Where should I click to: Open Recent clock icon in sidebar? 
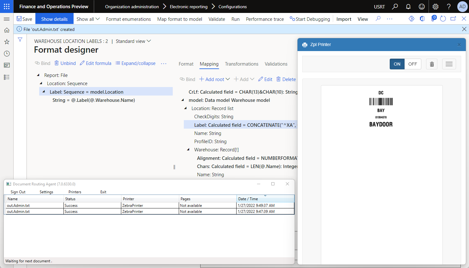[7, 54]
